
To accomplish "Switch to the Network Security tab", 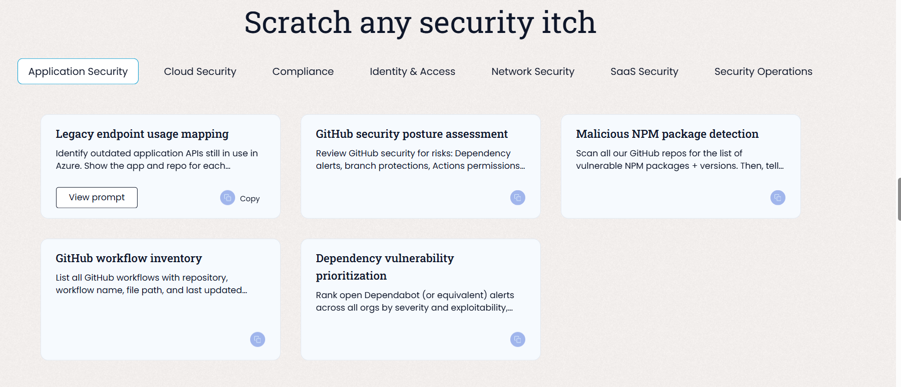I will coord(533,71).
